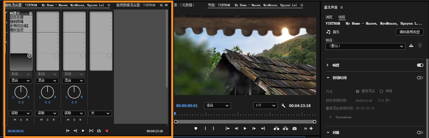Screen dimensions: 429x138
Task: Show more Program monitor transport buttons
Action: (x=306, y=128)
